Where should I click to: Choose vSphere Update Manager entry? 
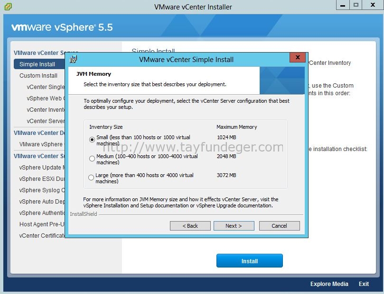coord(42,168)
